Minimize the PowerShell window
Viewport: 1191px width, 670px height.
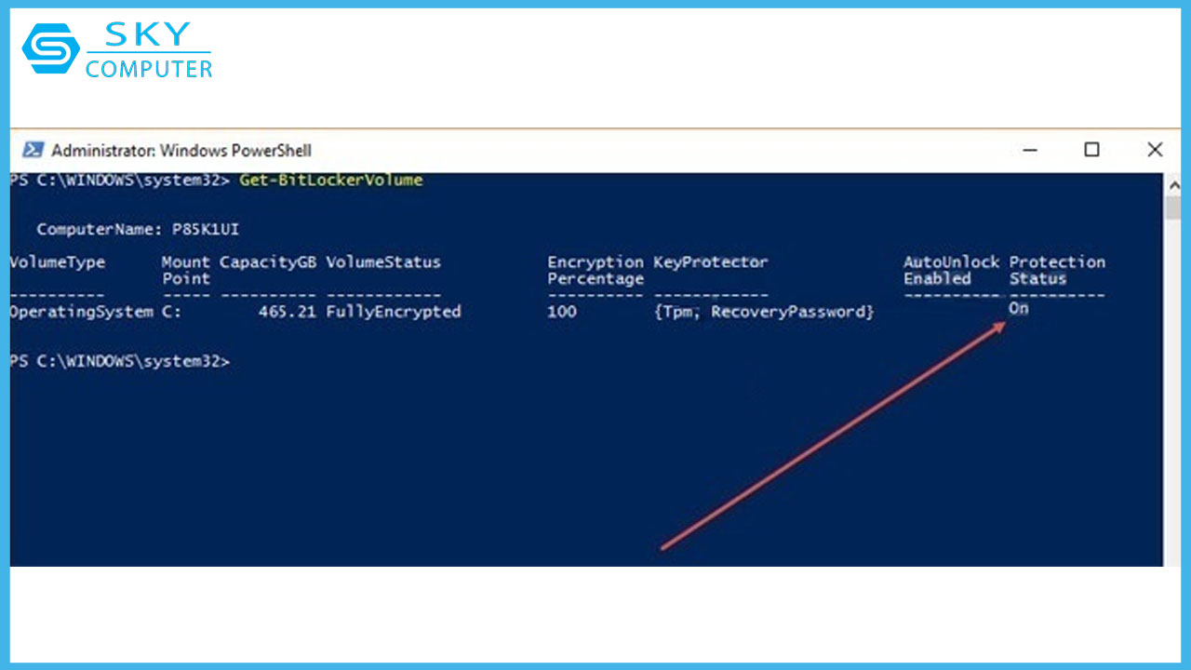1029,150
